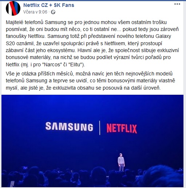Open the three-dot post options menu
The height and width of the screenshot is (188, 186).
click(177, 4)
